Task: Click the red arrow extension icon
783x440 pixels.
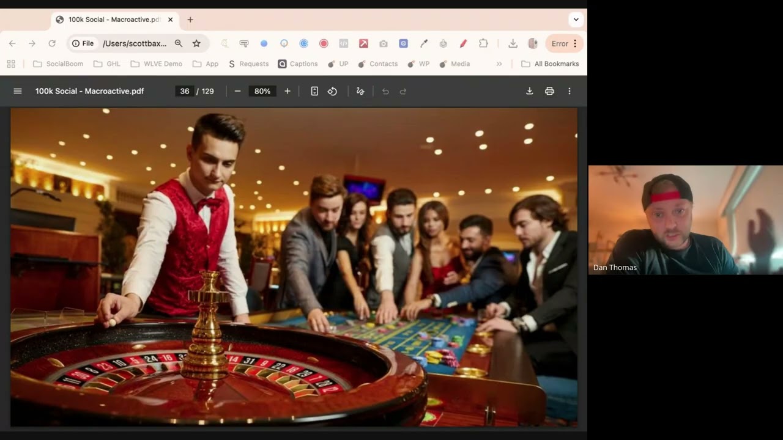Action: point(363,43)
